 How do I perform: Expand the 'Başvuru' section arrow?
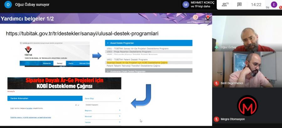pyautogui.click(x=120, y=111)
